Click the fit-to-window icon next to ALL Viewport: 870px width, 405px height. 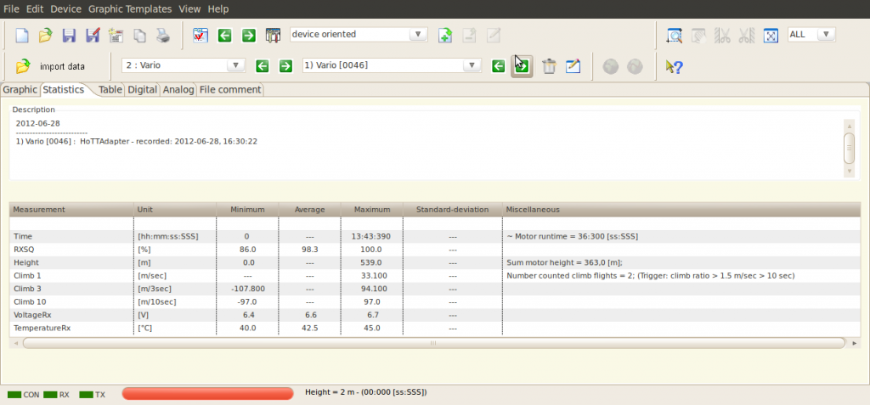point(771,36)
